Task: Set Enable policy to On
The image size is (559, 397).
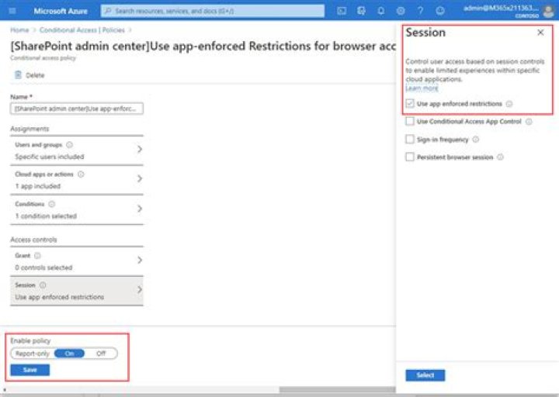Action: (x=70, y=354)
